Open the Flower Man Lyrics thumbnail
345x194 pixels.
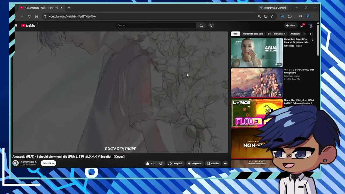(x=257, y=113)
